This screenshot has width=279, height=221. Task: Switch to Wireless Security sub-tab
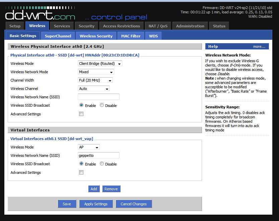(x=96, y=36)
